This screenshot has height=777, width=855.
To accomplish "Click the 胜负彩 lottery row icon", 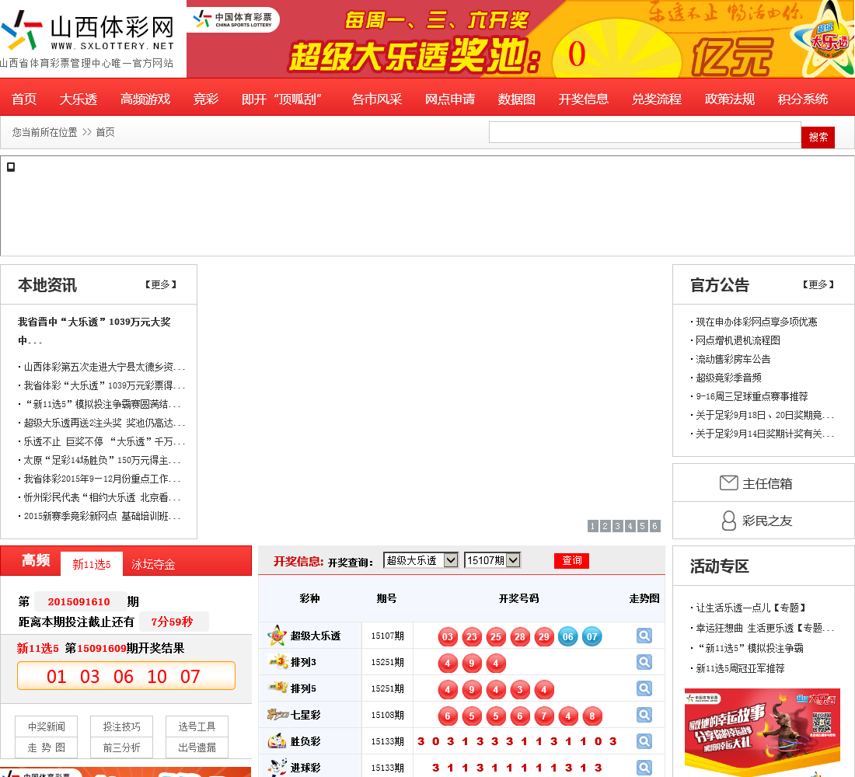I will (277, 741).
